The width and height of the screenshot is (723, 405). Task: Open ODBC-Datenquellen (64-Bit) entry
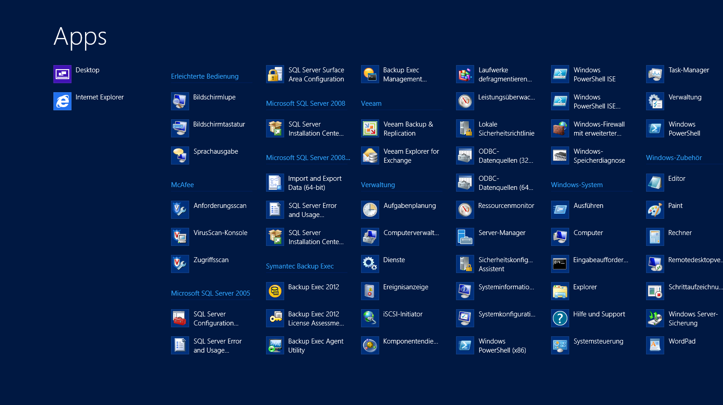(506, 183)
